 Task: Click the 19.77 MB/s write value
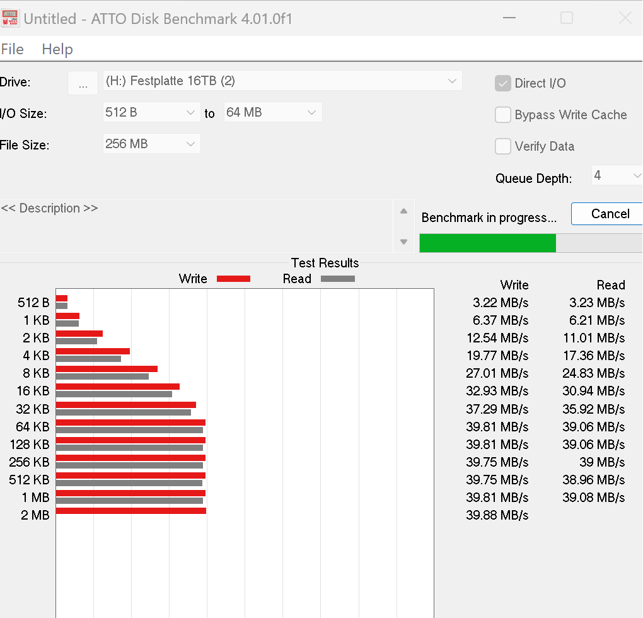tap(497, 356)
